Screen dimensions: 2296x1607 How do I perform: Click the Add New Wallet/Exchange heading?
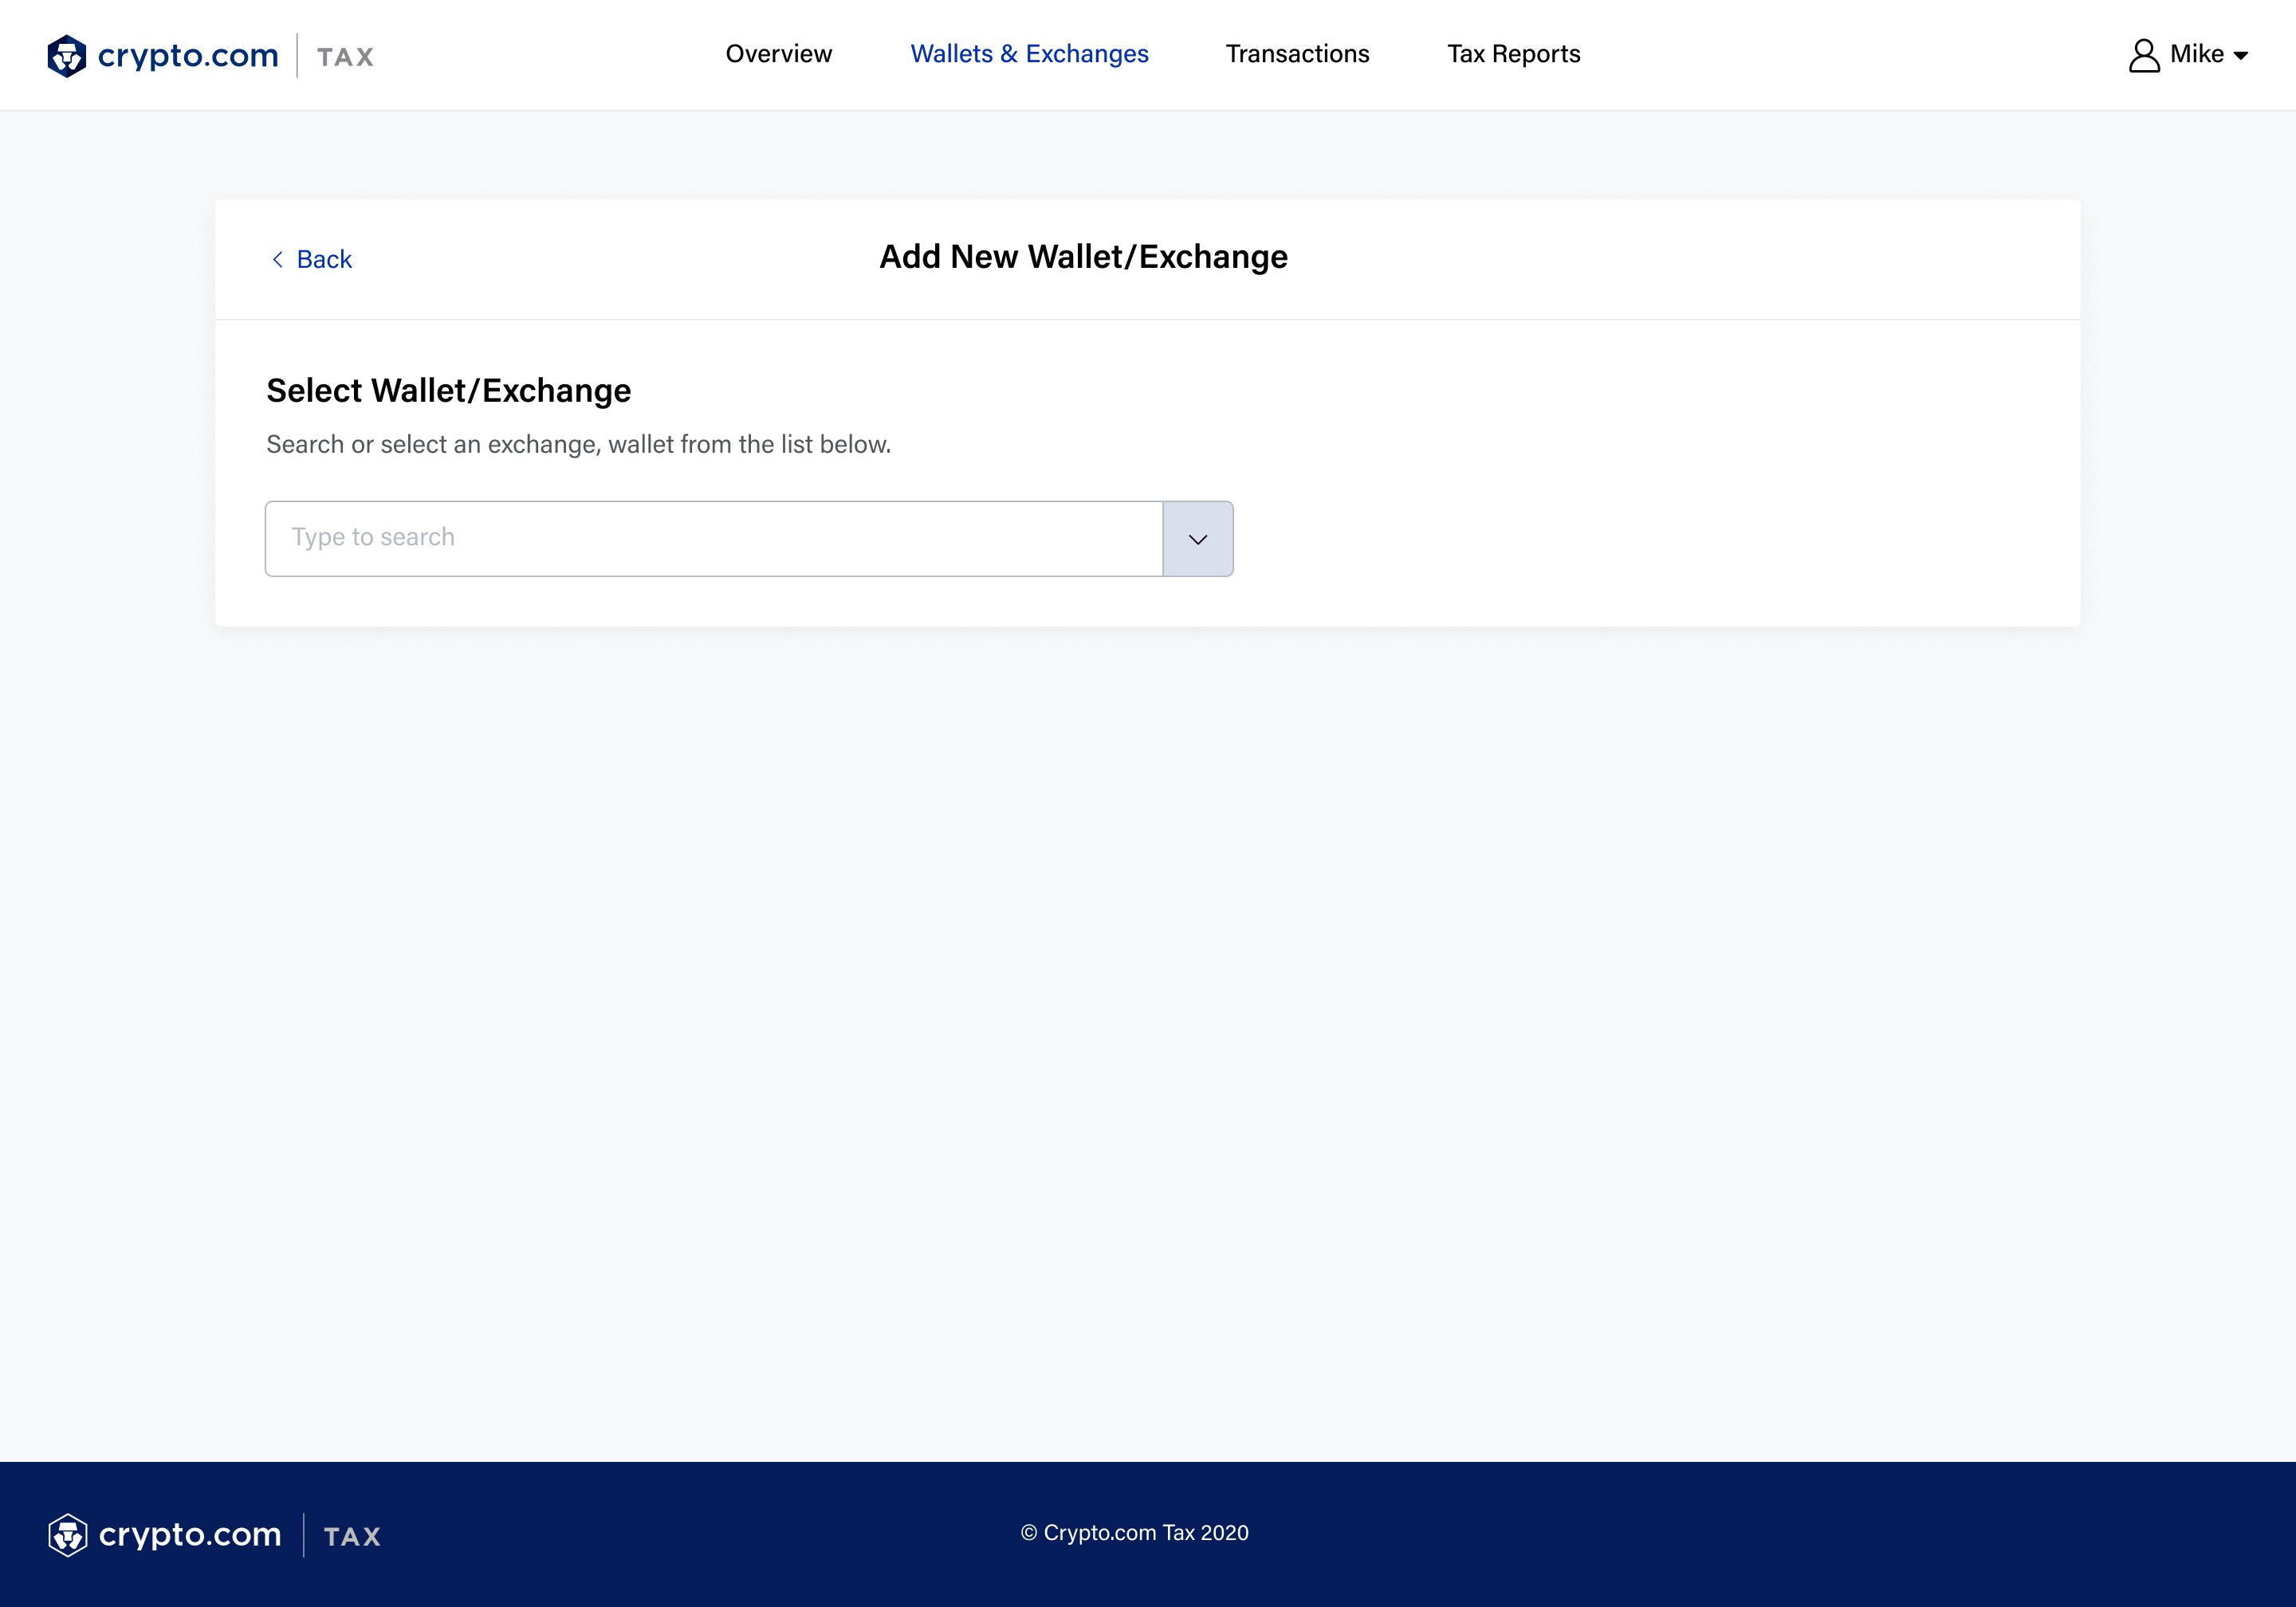tap(1083, 257)
